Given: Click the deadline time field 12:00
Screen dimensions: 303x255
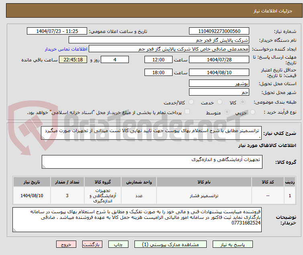Looking at the screenshot, I should pos(159,59).
